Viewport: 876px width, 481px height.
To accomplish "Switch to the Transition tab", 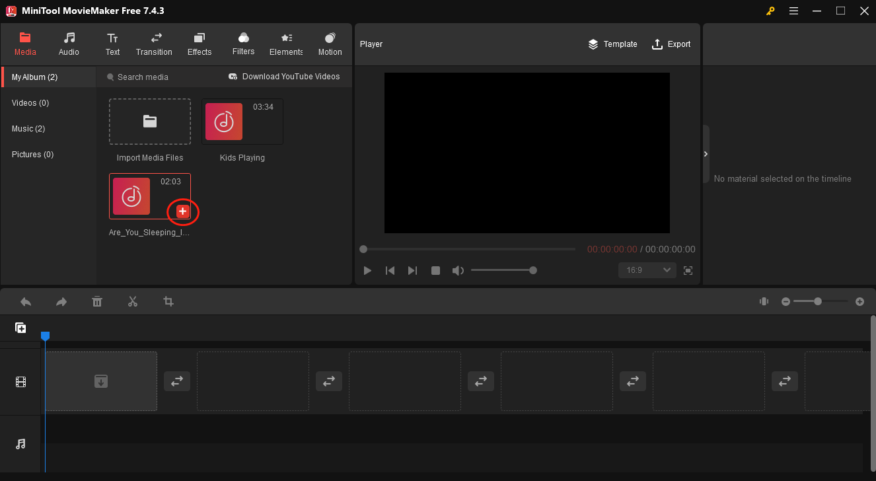I will pyautogui.click(x=154, y=44).
